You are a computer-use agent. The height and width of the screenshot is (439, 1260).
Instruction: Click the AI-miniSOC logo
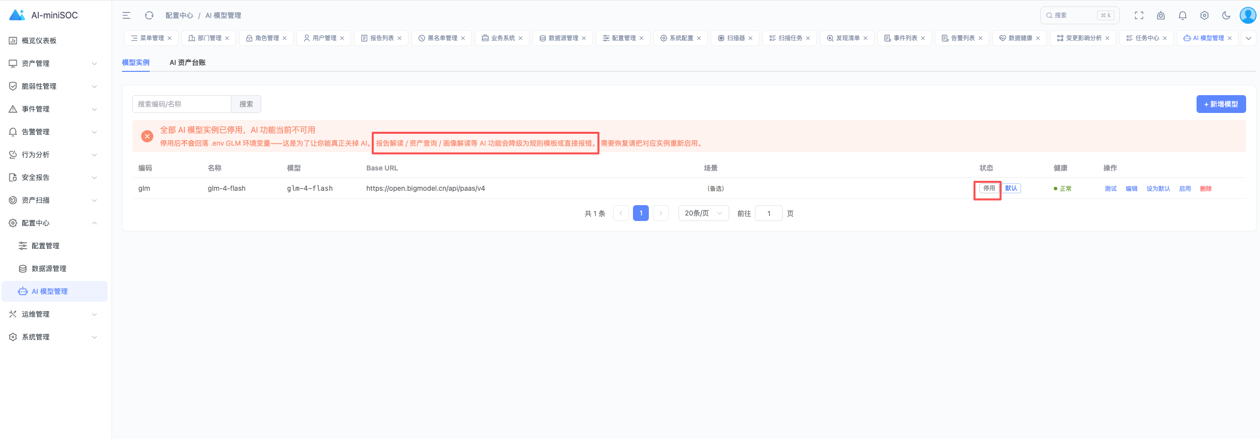tap(44, 15)
